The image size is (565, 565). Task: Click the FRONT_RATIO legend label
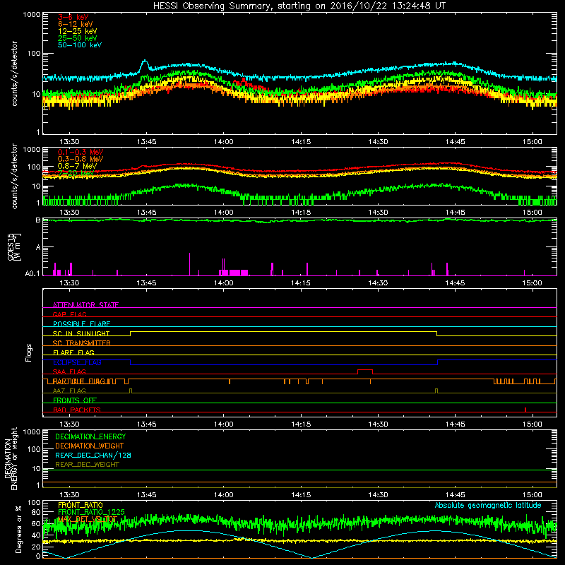point(81,505)
